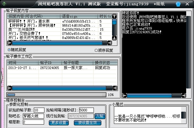Click the red dashed collapse handle on left edge
Image resolution: width=194 pixels, height=128 pixels.
pos(2,77)
